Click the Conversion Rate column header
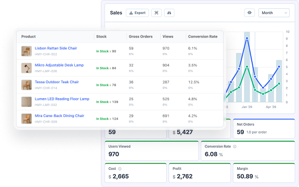The height and width of the screenshot is (187, 299). tap(203, 36)
